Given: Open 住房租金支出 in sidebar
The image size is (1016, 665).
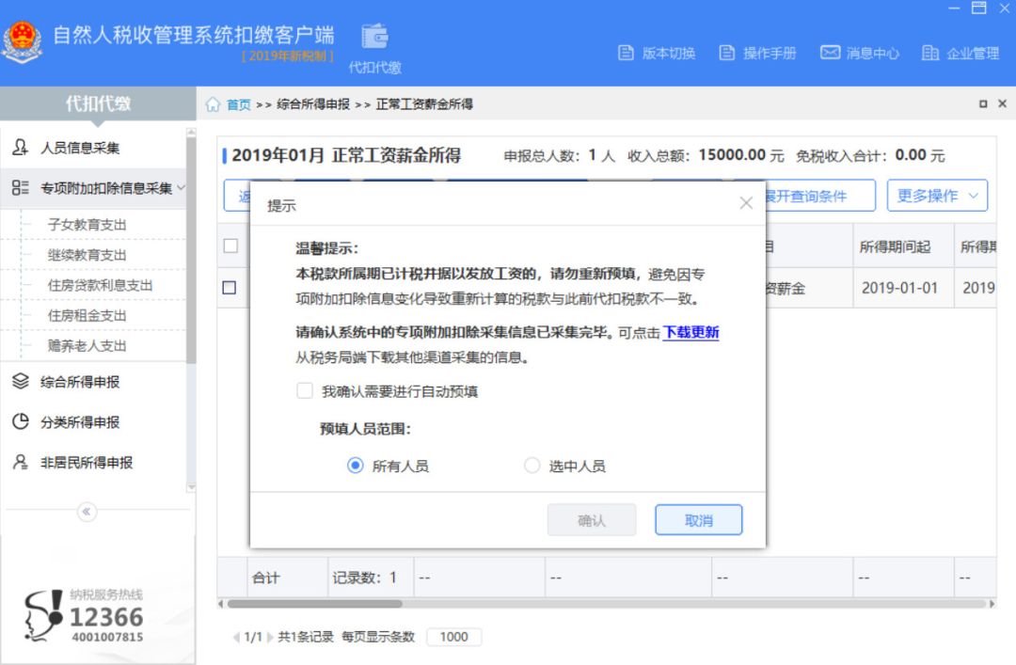Looking at the screenshot, I should 87,316.
